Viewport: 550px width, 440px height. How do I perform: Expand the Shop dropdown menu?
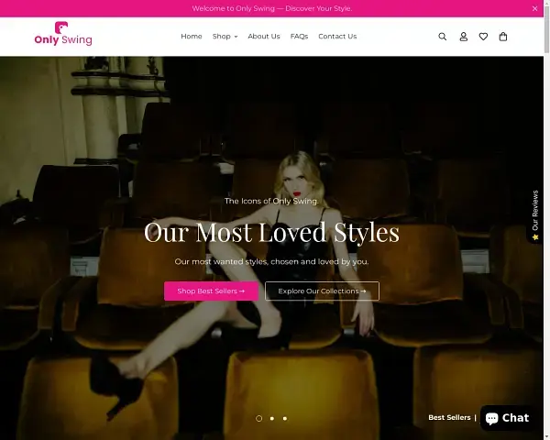coord(225,37)
